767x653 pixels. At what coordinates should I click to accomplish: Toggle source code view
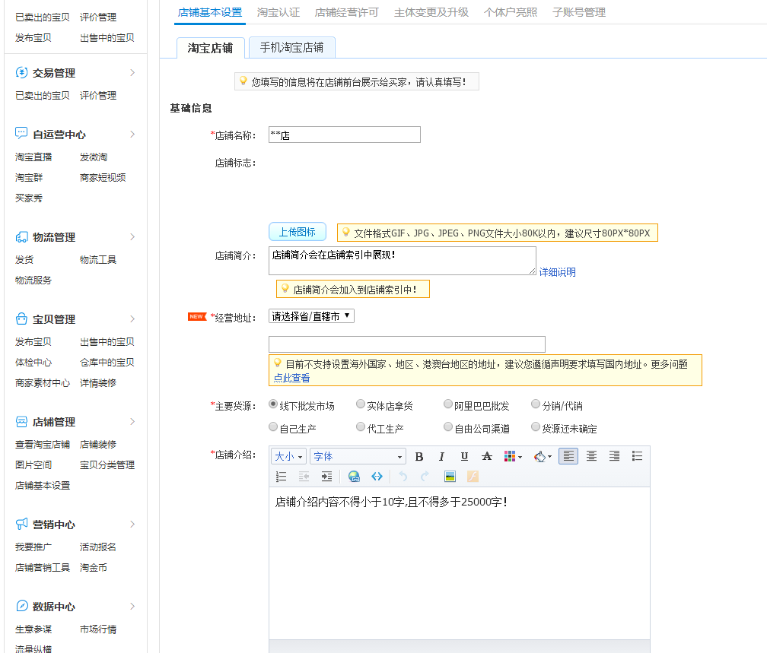pyautogui.click(x=377, y=477)
